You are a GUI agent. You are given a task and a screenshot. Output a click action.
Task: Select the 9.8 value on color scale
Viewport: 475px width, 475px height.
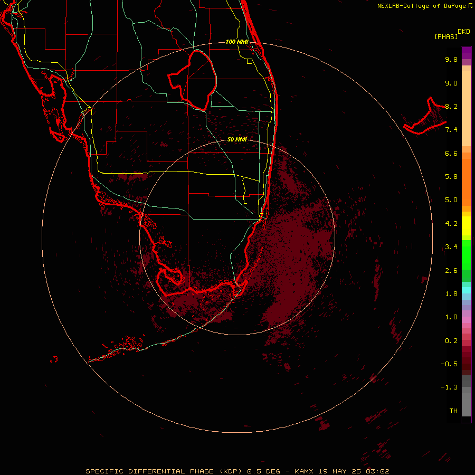click(451, 59)
